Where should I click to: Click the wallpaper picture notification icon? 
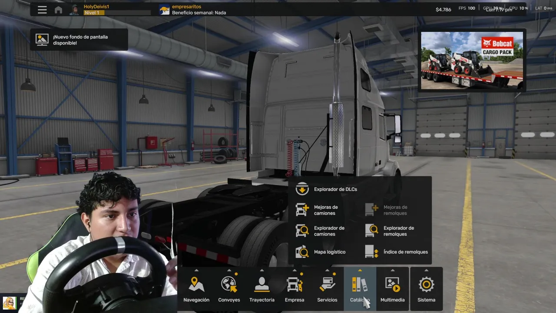coord(42,40)
